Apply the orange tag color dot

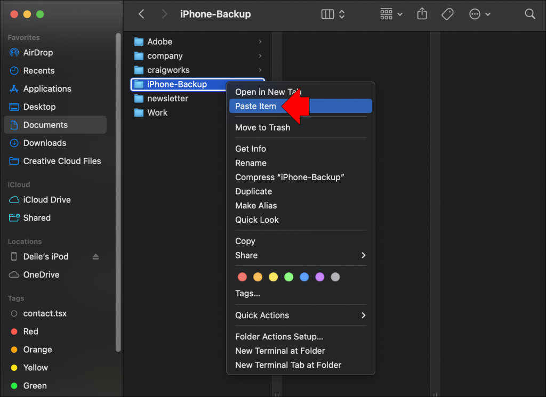(258, 277)
